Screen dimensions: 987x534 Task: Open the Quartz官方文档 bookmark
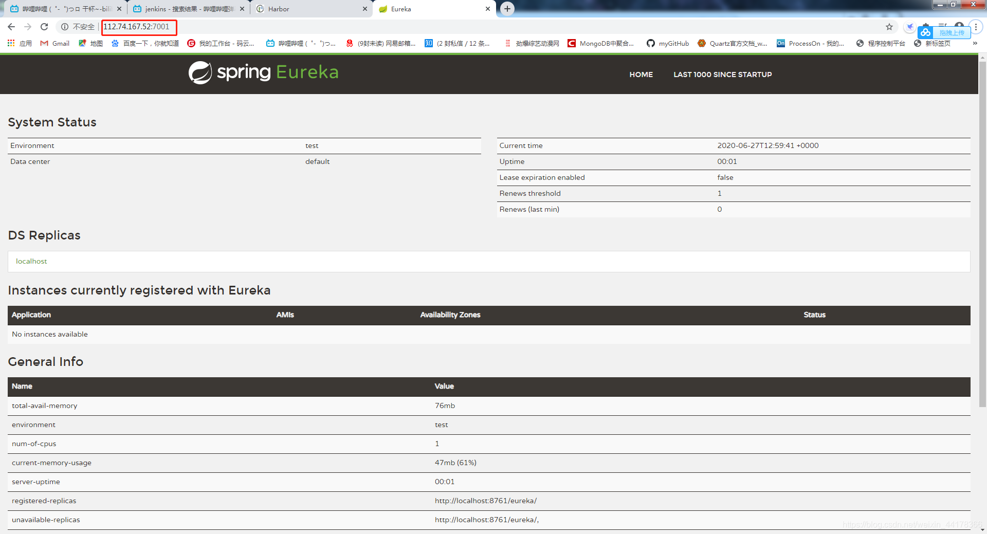pos(732,43)
